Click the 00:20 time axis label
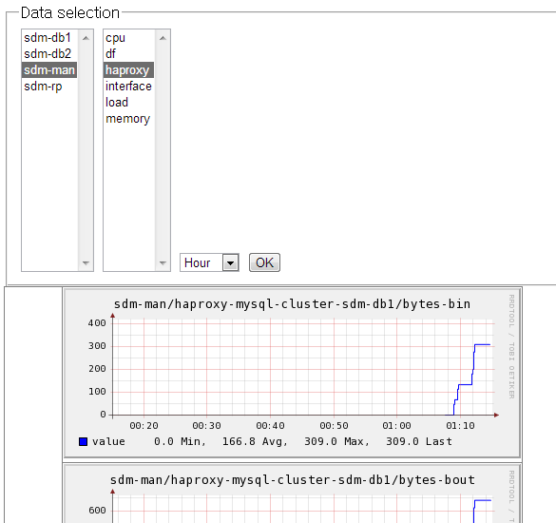The width and height of the screenshot is (556, 523). click(144, 426)
